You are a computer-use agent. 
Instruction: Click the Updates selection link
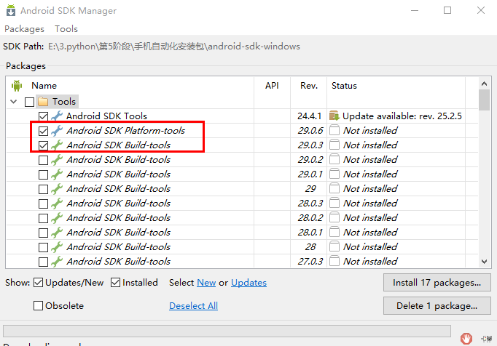click(248, 283)
